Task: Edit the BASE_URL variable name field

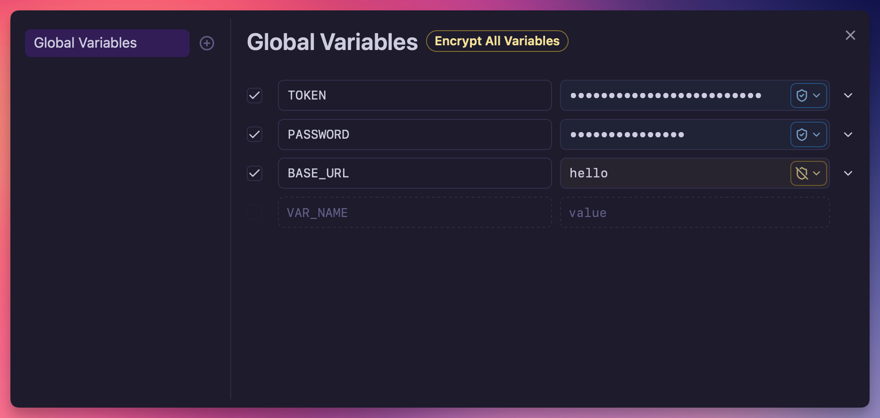Action: click(414, 174)
